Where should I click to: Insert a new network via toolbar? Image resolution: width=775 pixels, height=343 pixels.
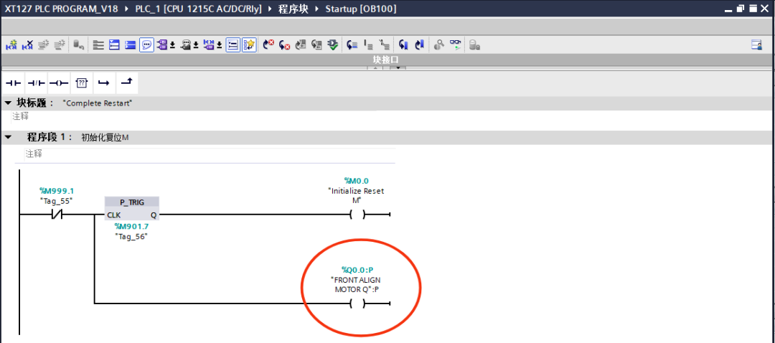pyautogui.click(x=11, y=45)
